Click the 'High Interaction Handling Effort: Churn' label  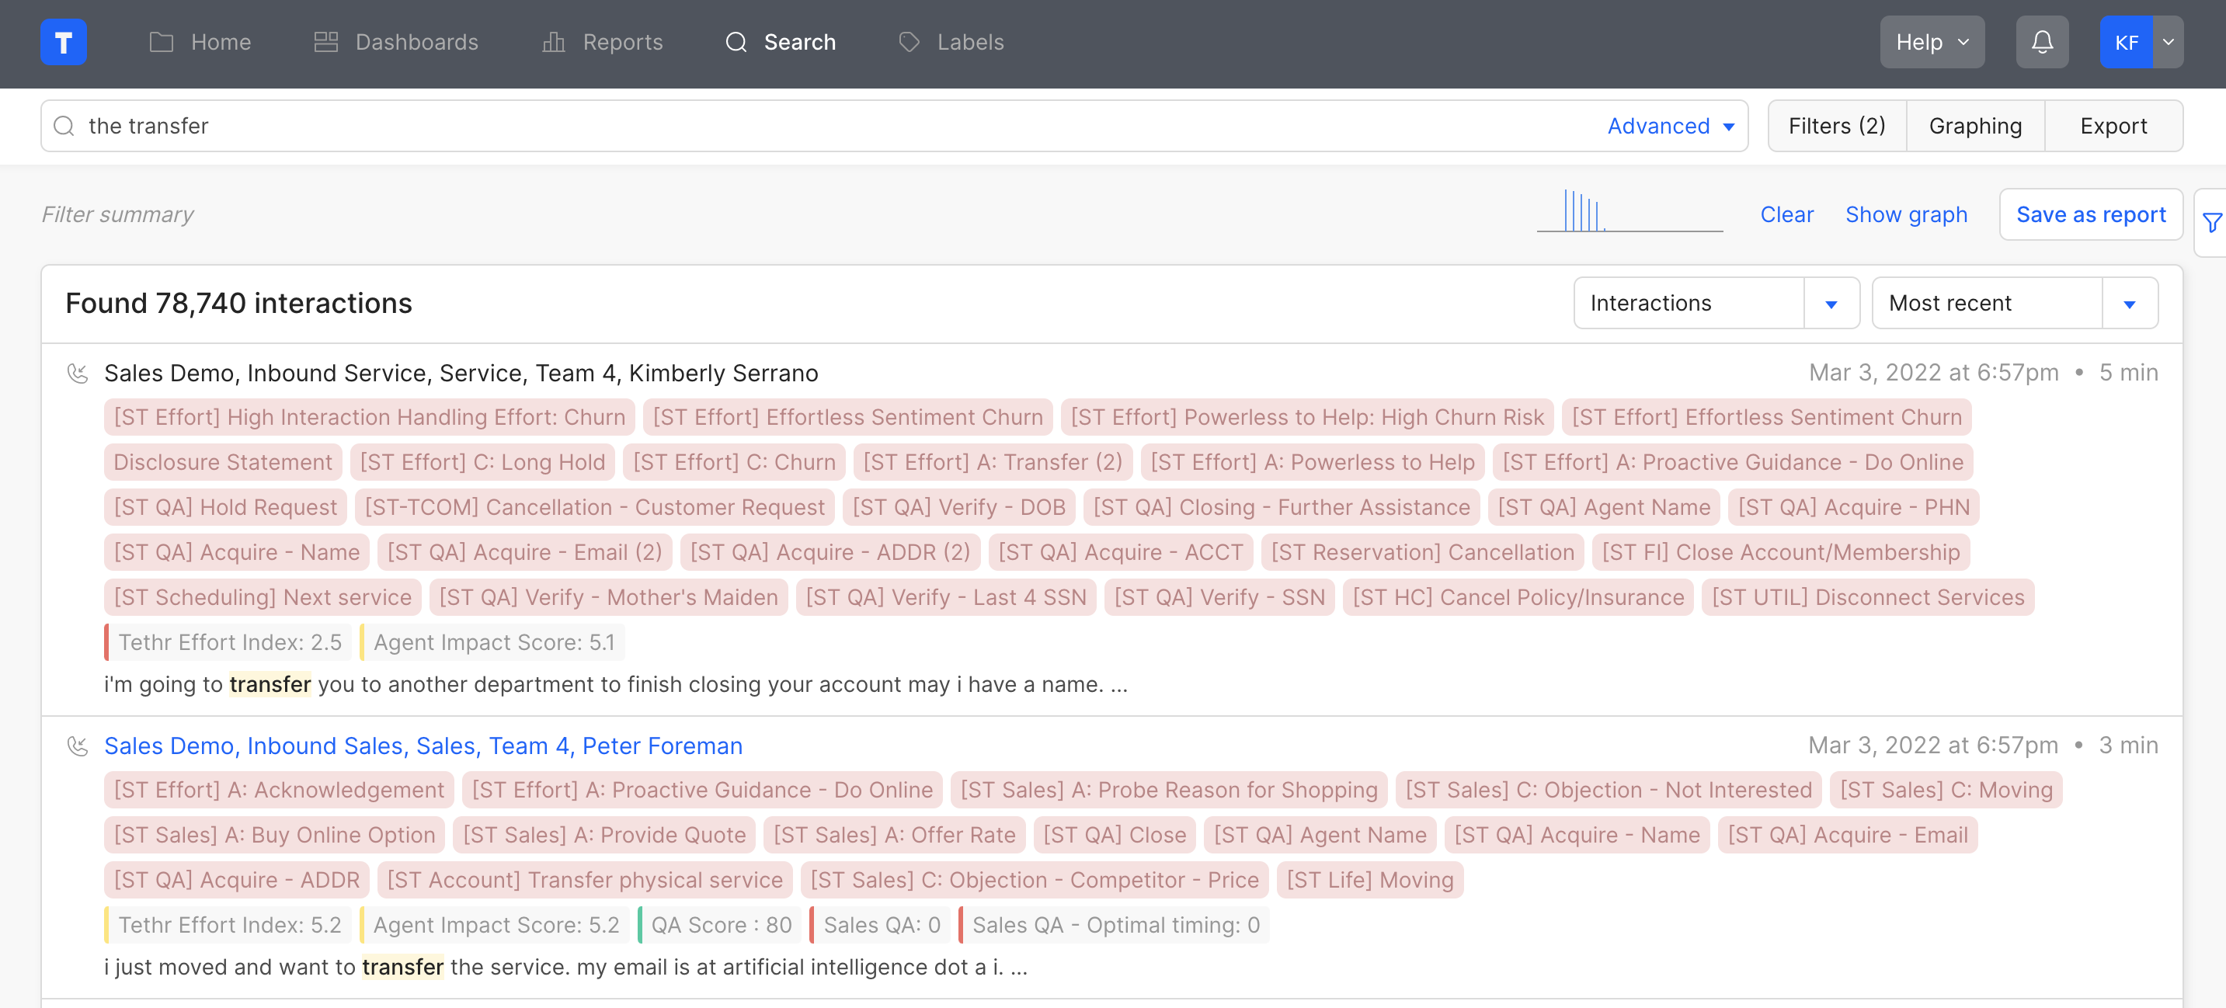(x=369, y=417)
